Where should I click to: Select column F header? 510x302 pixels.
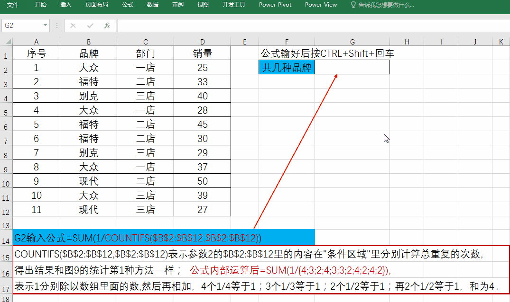pos(287,42)
